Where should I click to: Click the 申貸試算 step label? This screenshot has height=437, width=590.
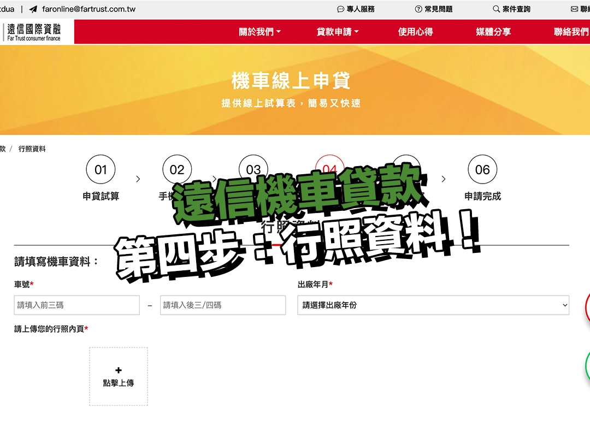pyautogui.click(x=101, y=196)
